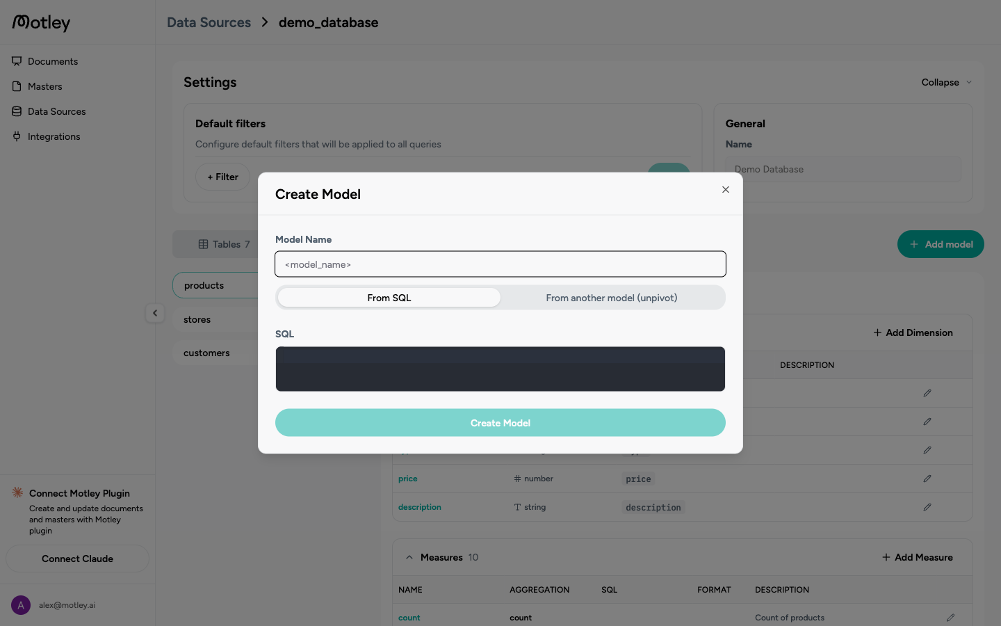
Task: Select the customers model
Action: [215, 353]
